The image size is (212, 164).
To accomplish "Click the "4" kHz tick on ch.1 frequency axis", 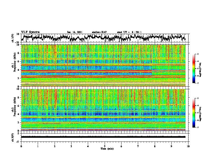I will [18, 70].
